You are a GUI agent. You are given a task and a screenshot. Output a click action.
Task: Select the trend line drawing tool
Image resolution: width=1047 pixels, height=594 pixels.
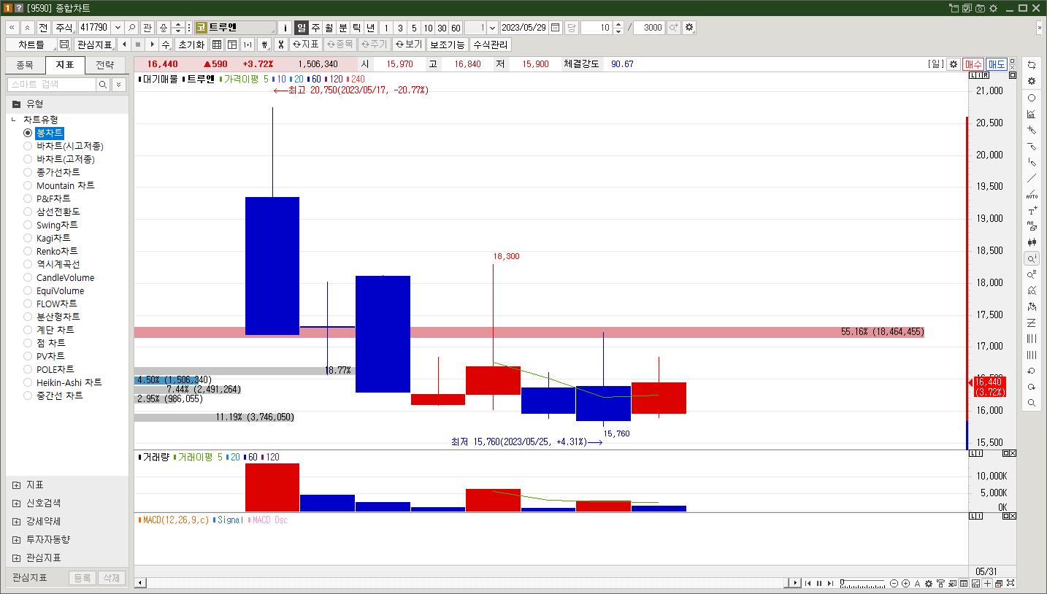coord(1032,178)
